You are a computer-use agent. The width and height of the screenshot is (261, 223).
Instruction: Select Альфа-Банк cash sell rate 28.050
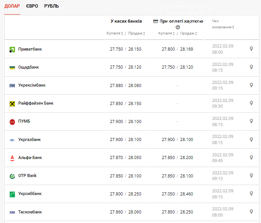click(135, 157)
